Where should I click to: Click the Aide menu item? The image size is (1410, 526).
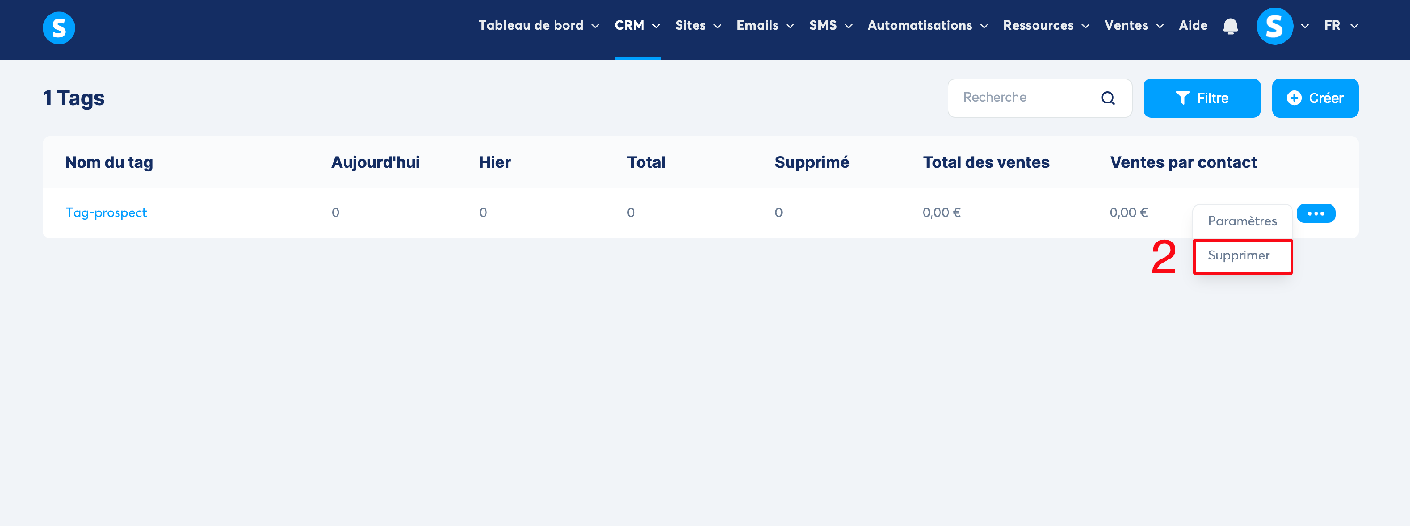1193,25
